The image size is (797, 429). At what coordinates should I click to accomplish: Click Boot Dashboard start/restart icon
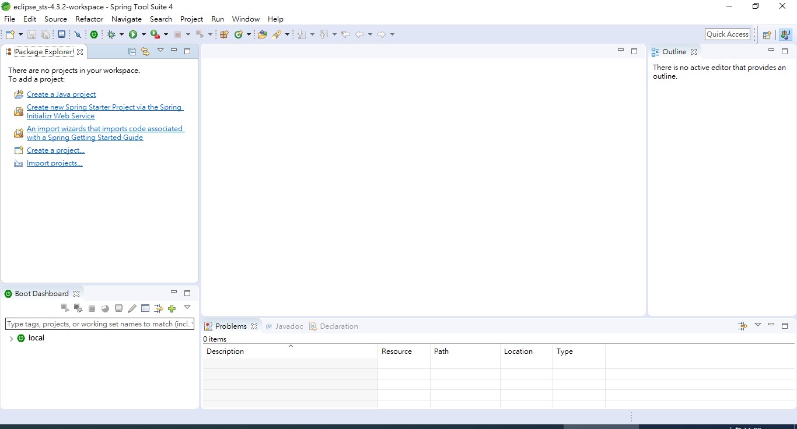point(65,308)
